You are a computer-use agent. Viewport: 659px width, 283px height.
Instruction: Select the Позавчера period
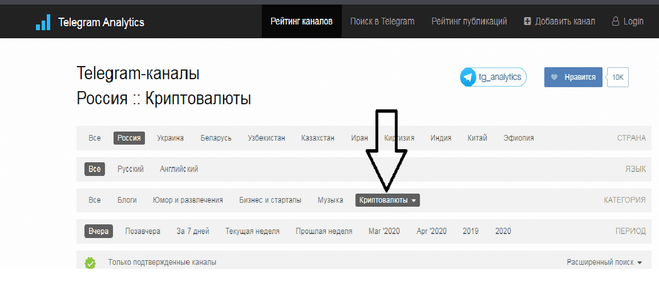[142, 231]
